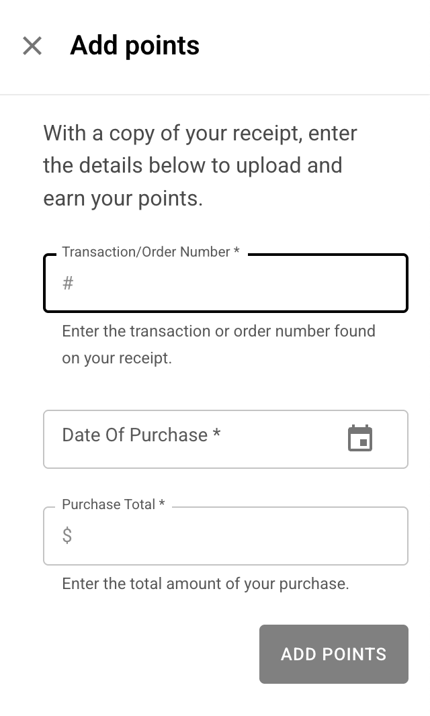Click the purchase total helper text
Image resolution: width=430 pixels, height=716 pixels.
tap(205, 584)
